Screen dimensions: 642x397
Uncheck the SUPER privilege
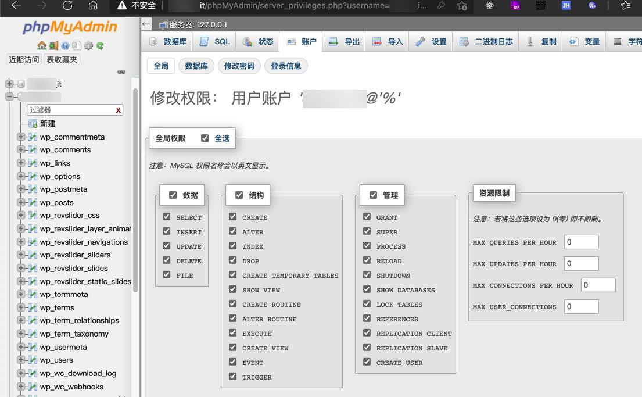367,231
